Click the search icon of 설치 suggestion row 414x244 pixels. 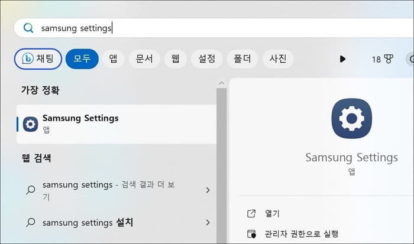31,222
